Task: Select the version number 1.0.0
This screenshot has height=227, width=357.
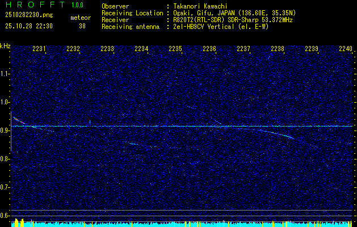Action: tap(77, 5)
